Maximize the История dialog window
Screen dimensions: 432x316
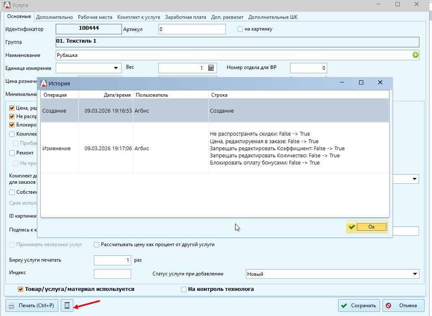point(361,82)
